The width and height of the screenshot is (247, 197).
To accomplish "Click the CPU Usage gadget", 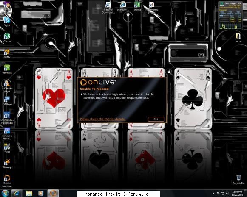I will click(x=230, y=15).
